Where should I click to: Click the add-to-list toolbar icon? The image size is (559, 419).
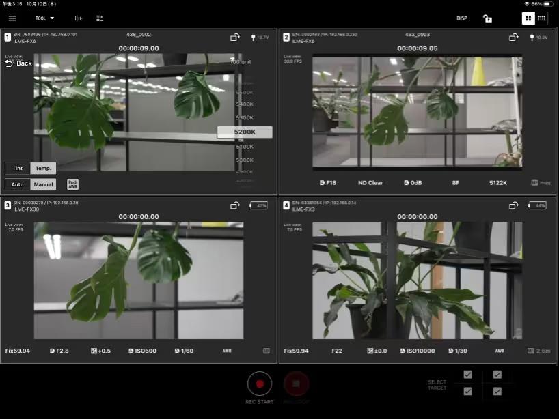click(100, 18)
